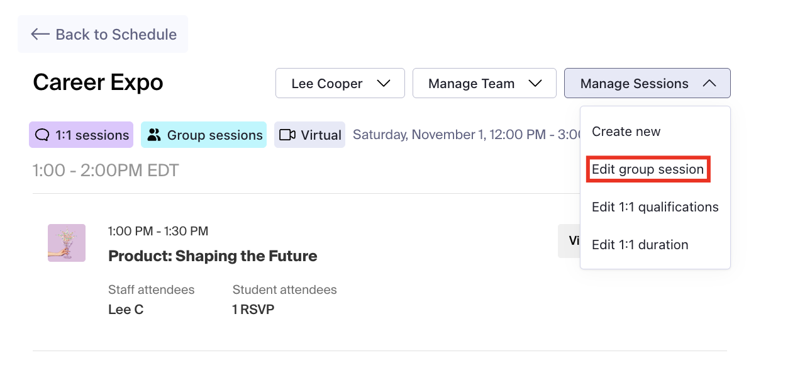Screen dimensions: 800x365
Task: Click the 1:1 sessions tag
Action: [81, 135]
